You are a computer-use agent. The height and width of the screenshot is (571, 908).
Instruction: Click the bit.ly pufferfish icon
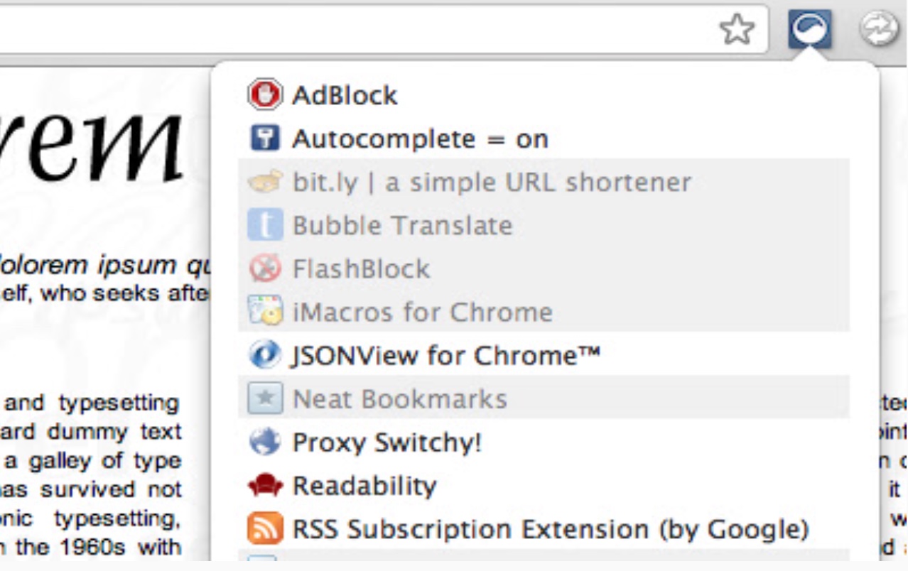[265, 182]
